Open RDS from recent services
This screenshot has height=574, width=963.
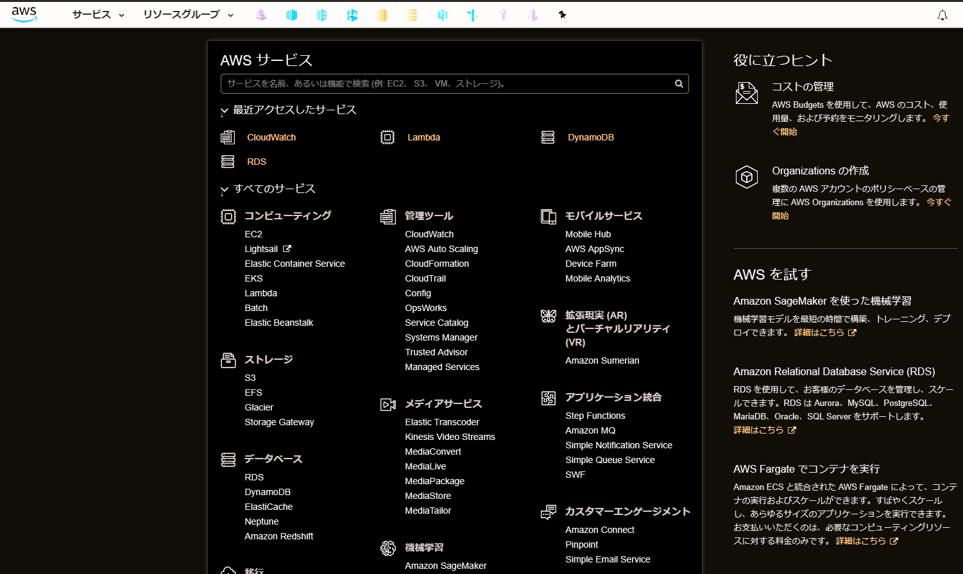[257, 162]
